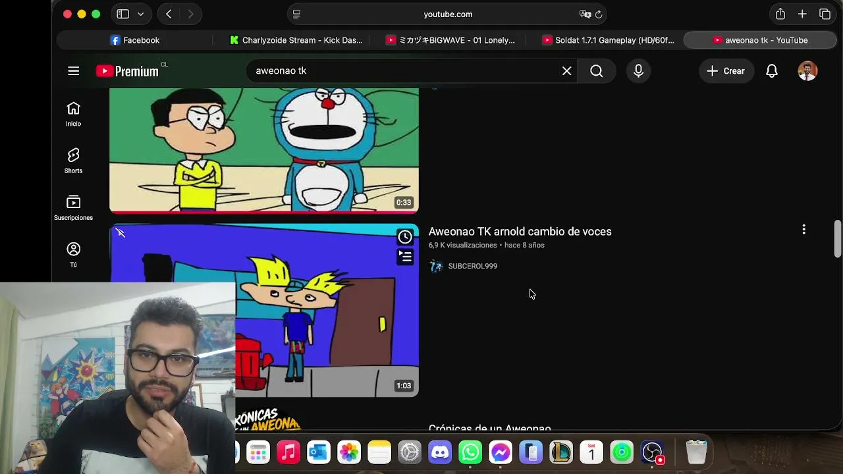Toggle the Safari sidebar

pyautogui.click(x=122, y=14)
